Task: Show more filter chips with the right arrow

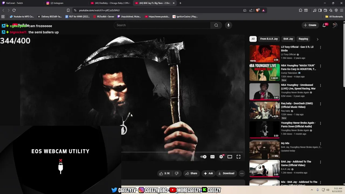Action: tap(318, 39)
